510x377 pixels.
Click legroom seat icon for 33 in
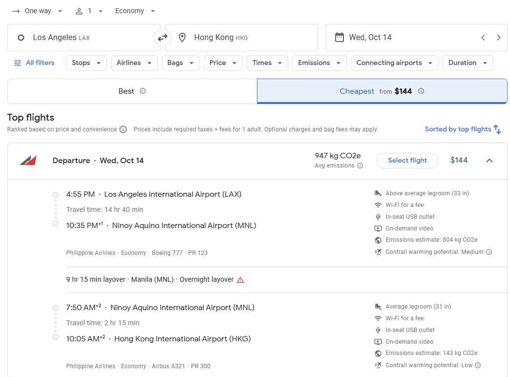point(378,193)
